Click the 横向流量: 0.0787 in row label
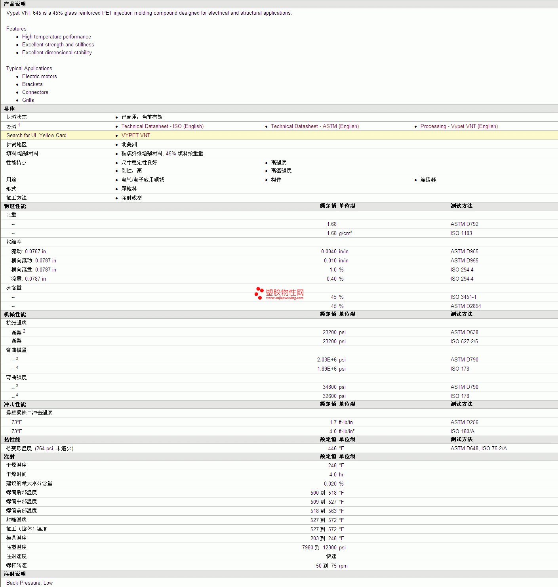Viewport: 558px width, 587px height. (34, 270)
